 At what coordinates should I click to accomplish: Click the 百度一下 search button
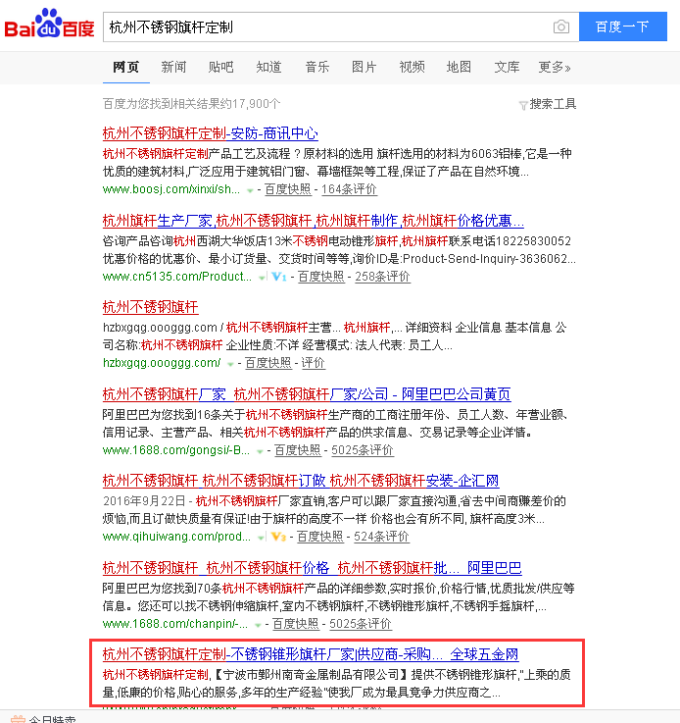622,26
